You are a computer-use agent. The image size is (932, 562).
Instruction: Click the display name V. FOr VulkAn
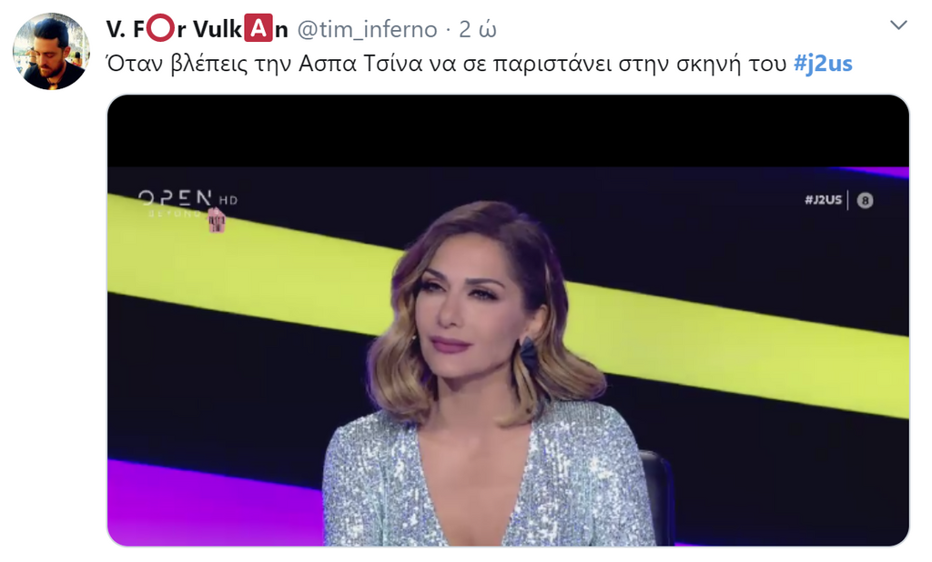coord(198,28)
